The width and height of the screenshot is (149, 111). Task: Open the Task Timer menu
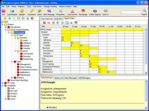[x=37, y=7]
